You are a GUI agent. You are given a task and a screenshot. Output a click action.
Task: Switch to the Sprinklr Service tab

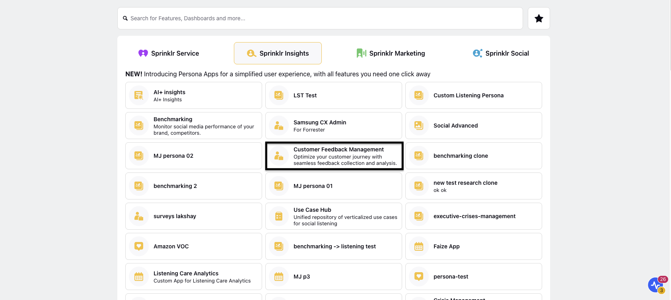click(x=169, y=53)
